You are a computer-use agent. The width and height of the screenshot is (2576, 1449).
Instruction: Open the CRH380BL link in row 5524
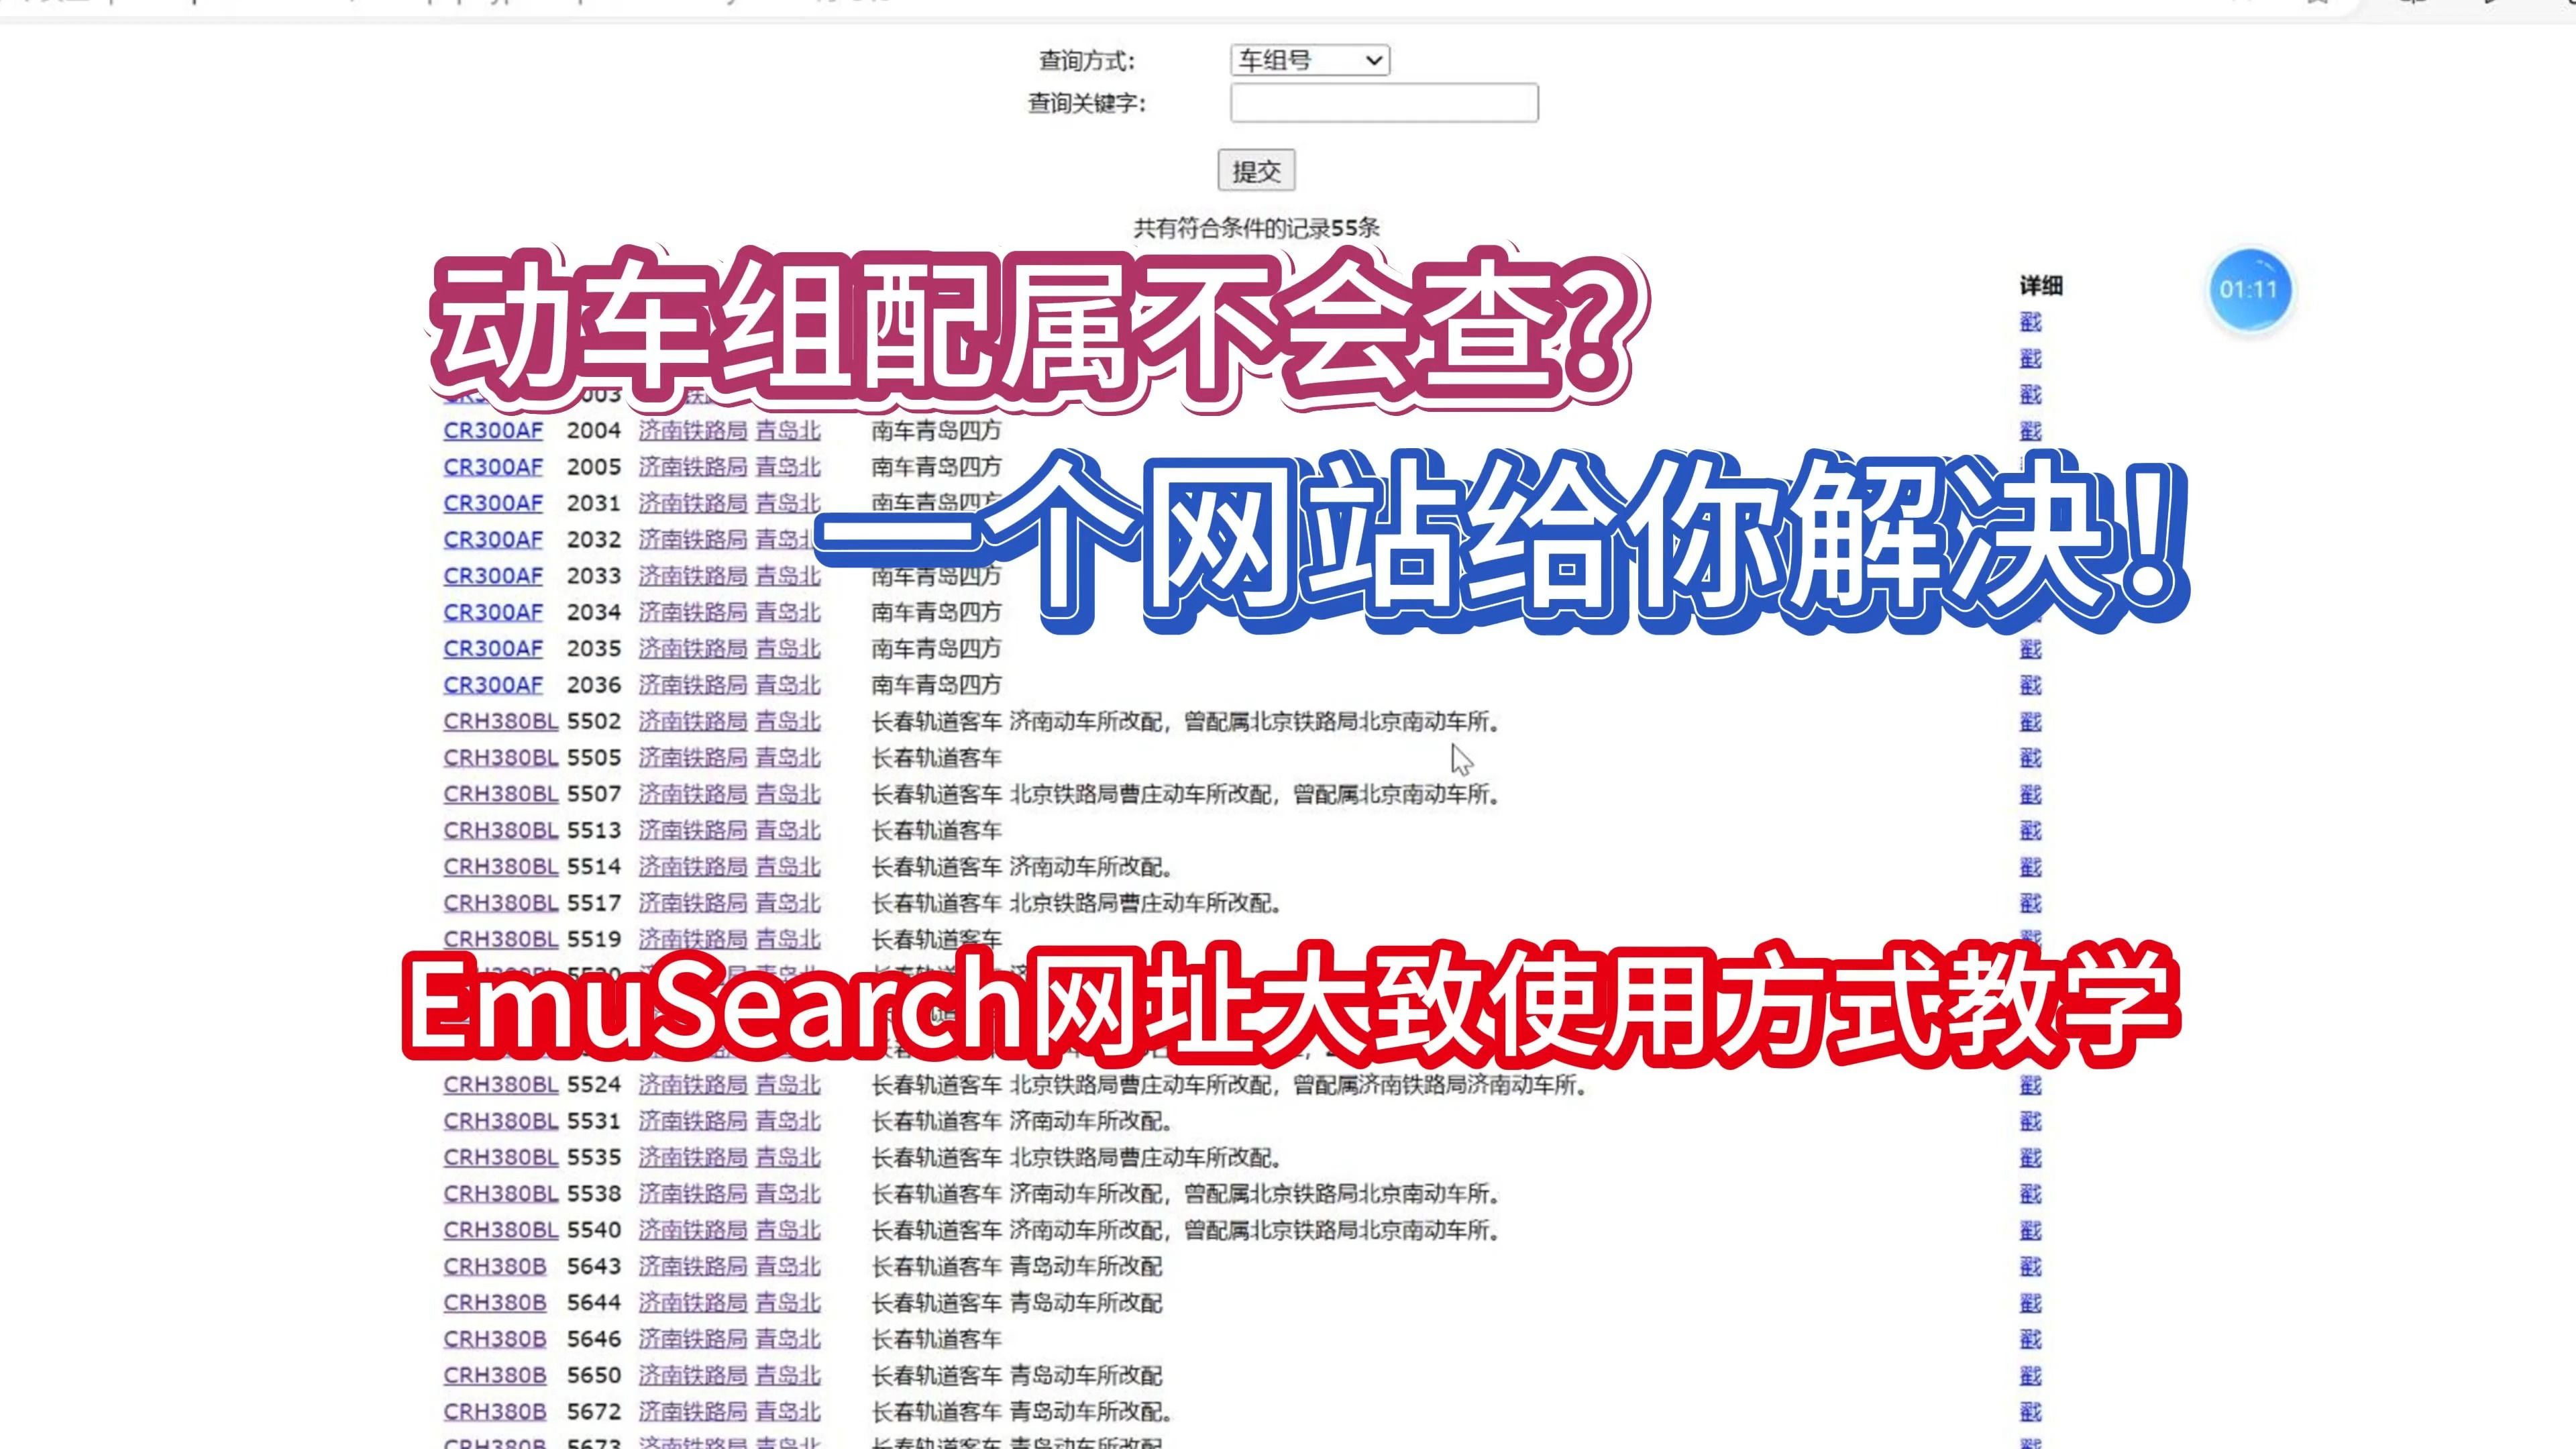coord(501,1085)
